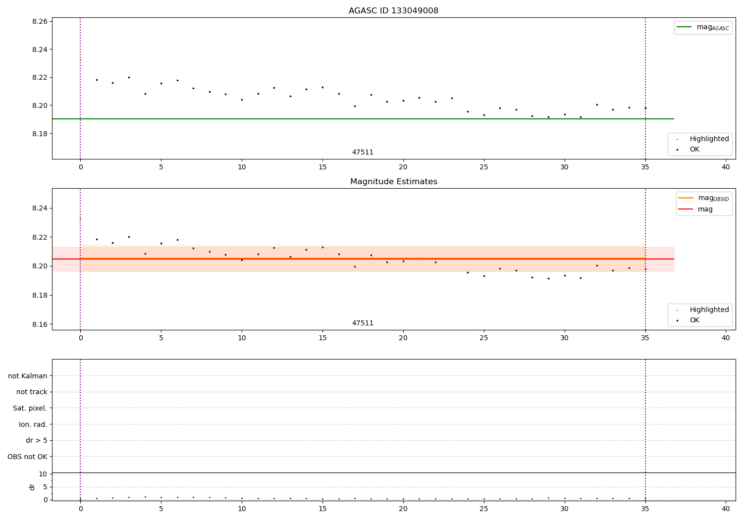The height and width of the screenshot is (520, 743).
Task: Select the orange mag OBSID legend entry
Action: click(x=703, y=198)
